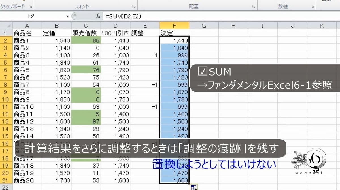Click the 販売個数 header cell
Image resolution: width=340 pixels, height=190 pixels.
click(x=86, y=33)
